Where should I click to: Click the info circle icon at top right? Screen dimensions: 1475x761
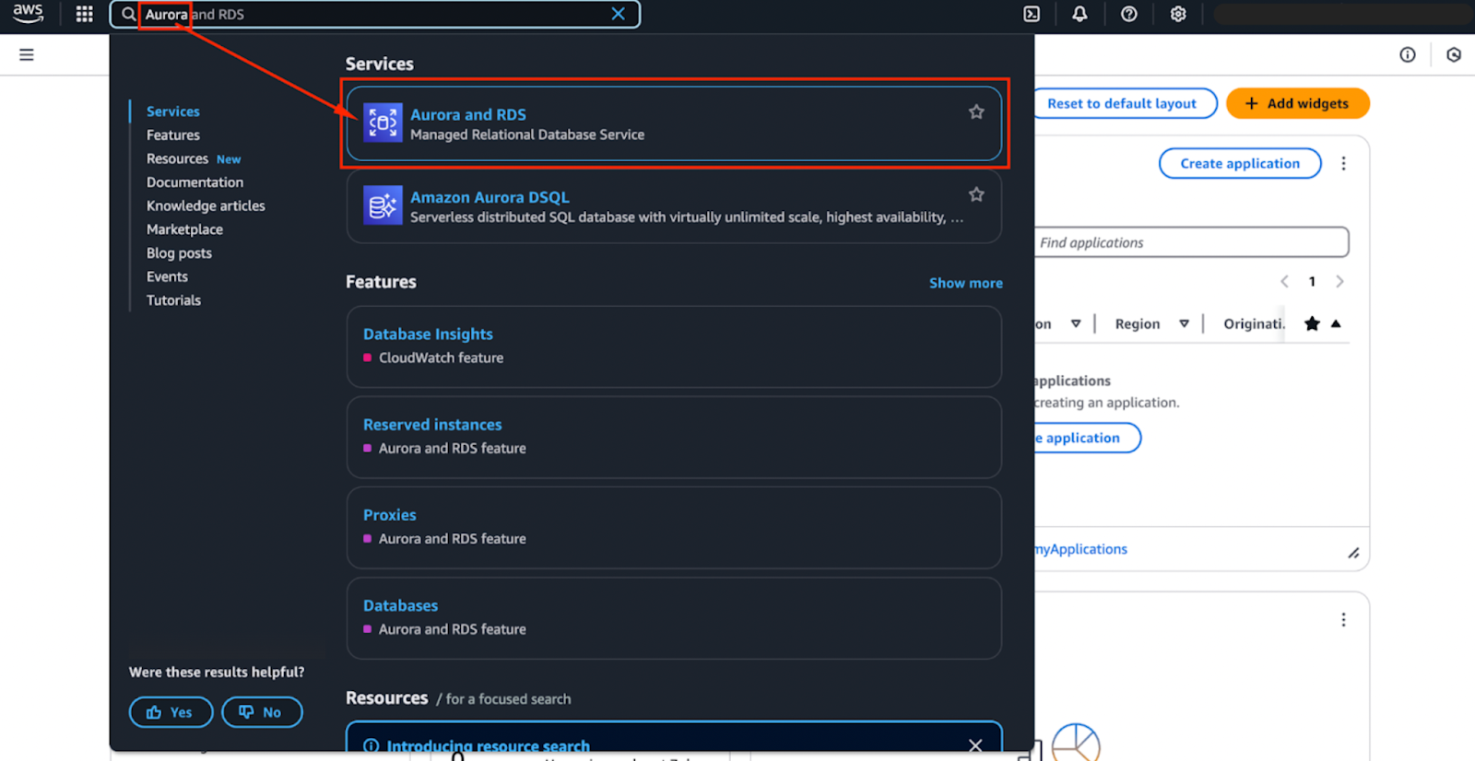coord(1407,54)
